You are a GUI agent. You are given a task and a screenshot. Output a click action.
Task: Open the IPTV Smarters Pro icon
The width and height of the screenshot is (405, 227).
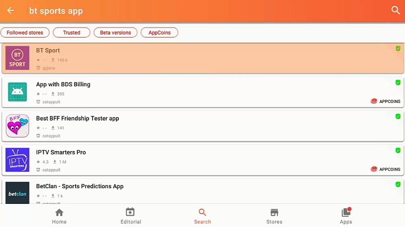click(x=17, y=160)
